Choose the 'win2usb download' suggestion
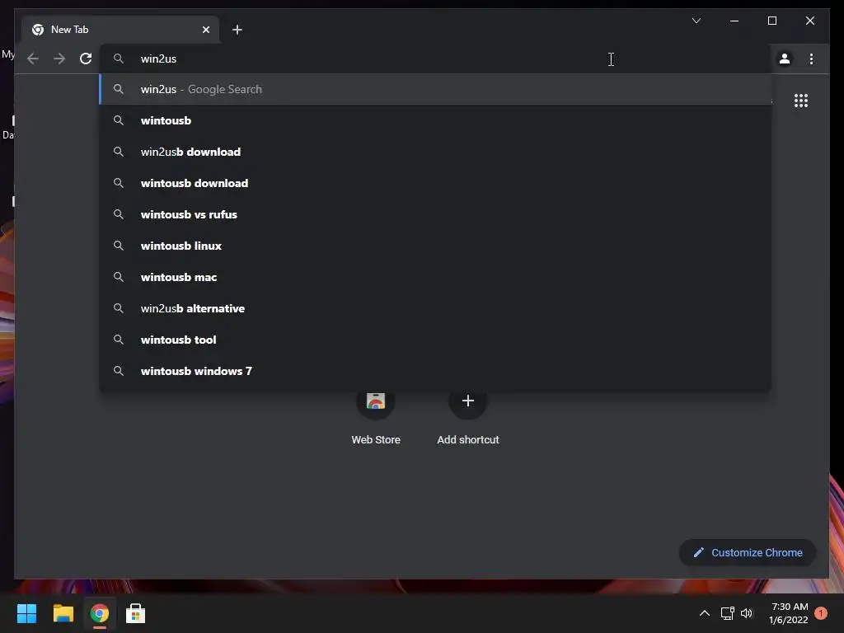This screenshot has height=633, width=844. tap(435, 152)
